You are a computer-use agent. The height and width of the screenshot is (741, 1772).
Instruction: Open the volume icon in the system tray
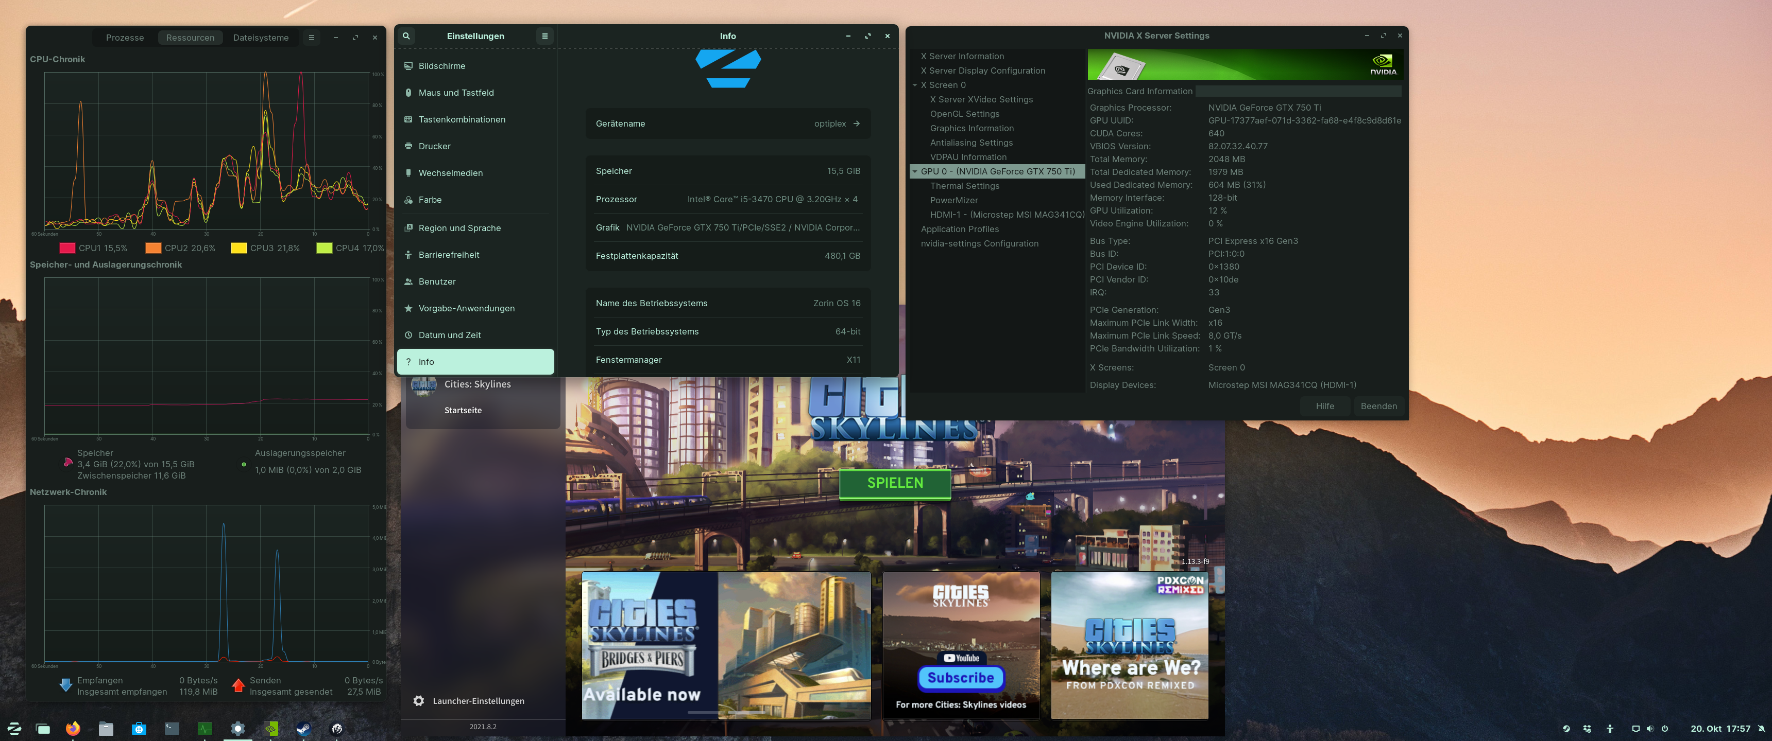[1649, 729]
